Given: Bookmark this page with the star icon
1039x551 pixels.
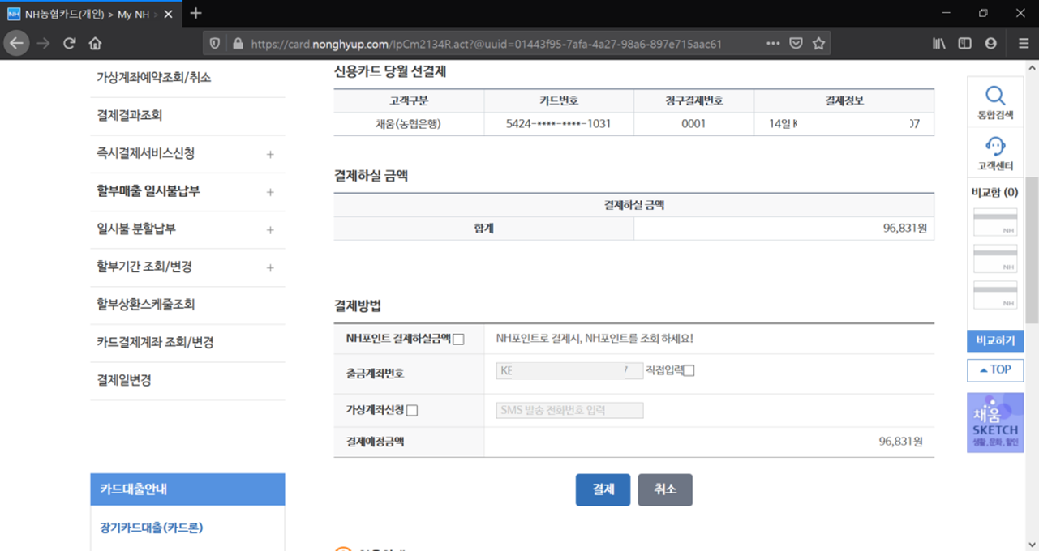Looking at the screenshot, I should [x=818, y=44].
